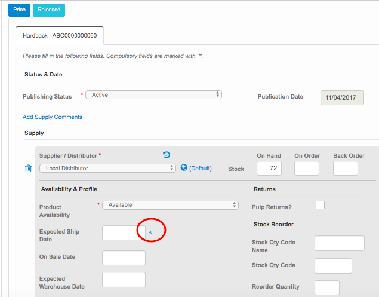Click the Expected Ship Date input

tap(123, 232)
